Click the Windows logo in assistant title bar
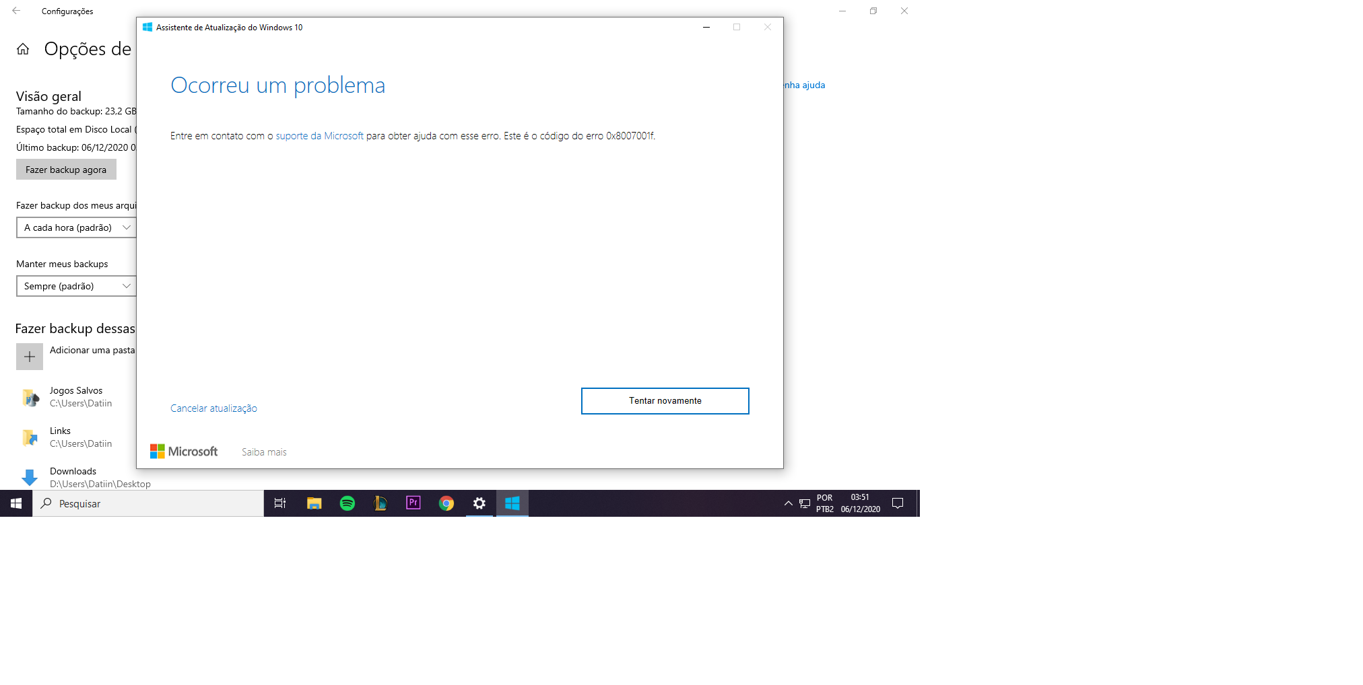Screen dimensions: 1363x685 pos(147,28)
